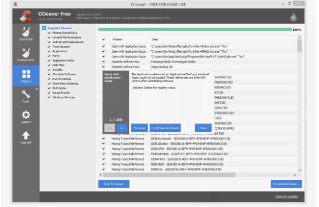The image size is (319, 207).
Task: Click the vertical scrollbar thumb
Action: coord(299,46)
